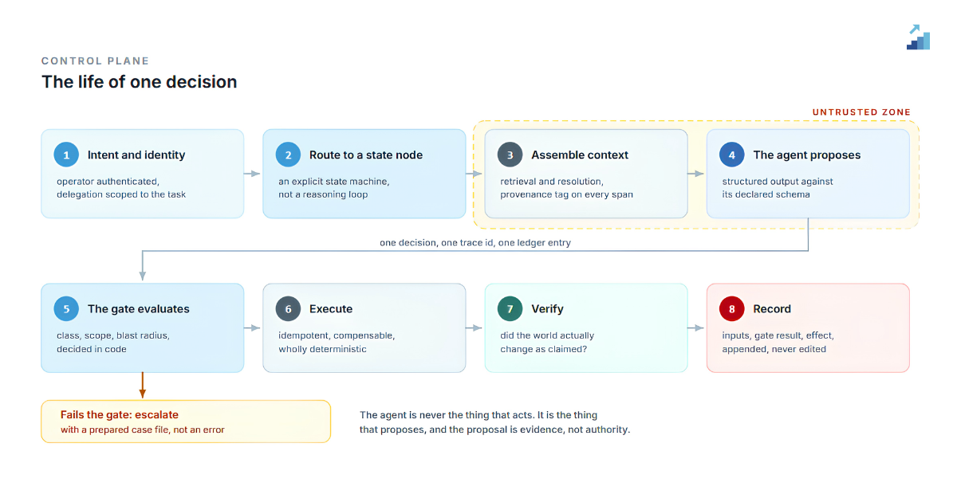Click the step 4 numbered circle
The image size is (957, 502).
click(x=732, y=155)
